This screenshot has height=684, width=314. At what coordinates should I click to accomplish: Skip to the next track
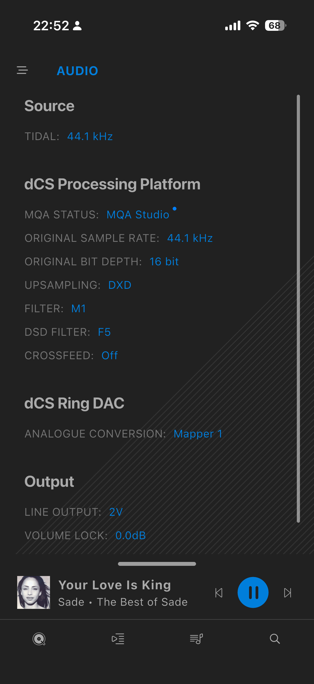[x=287, y=593]
